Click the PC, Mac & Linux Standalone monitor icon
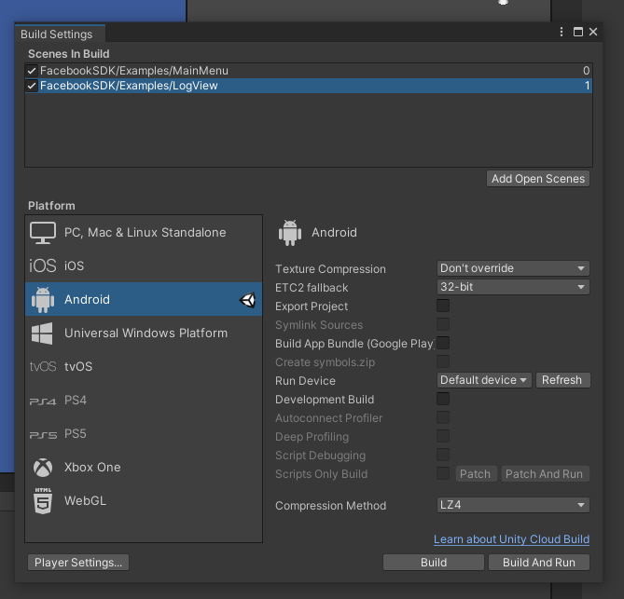 point(43,233)
